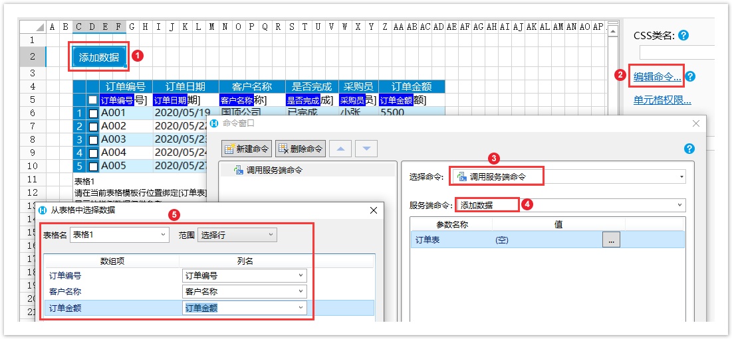Click the 已完成 cell in row 6
The height and width of the screenshot is (339, 732).
point(312,112)
